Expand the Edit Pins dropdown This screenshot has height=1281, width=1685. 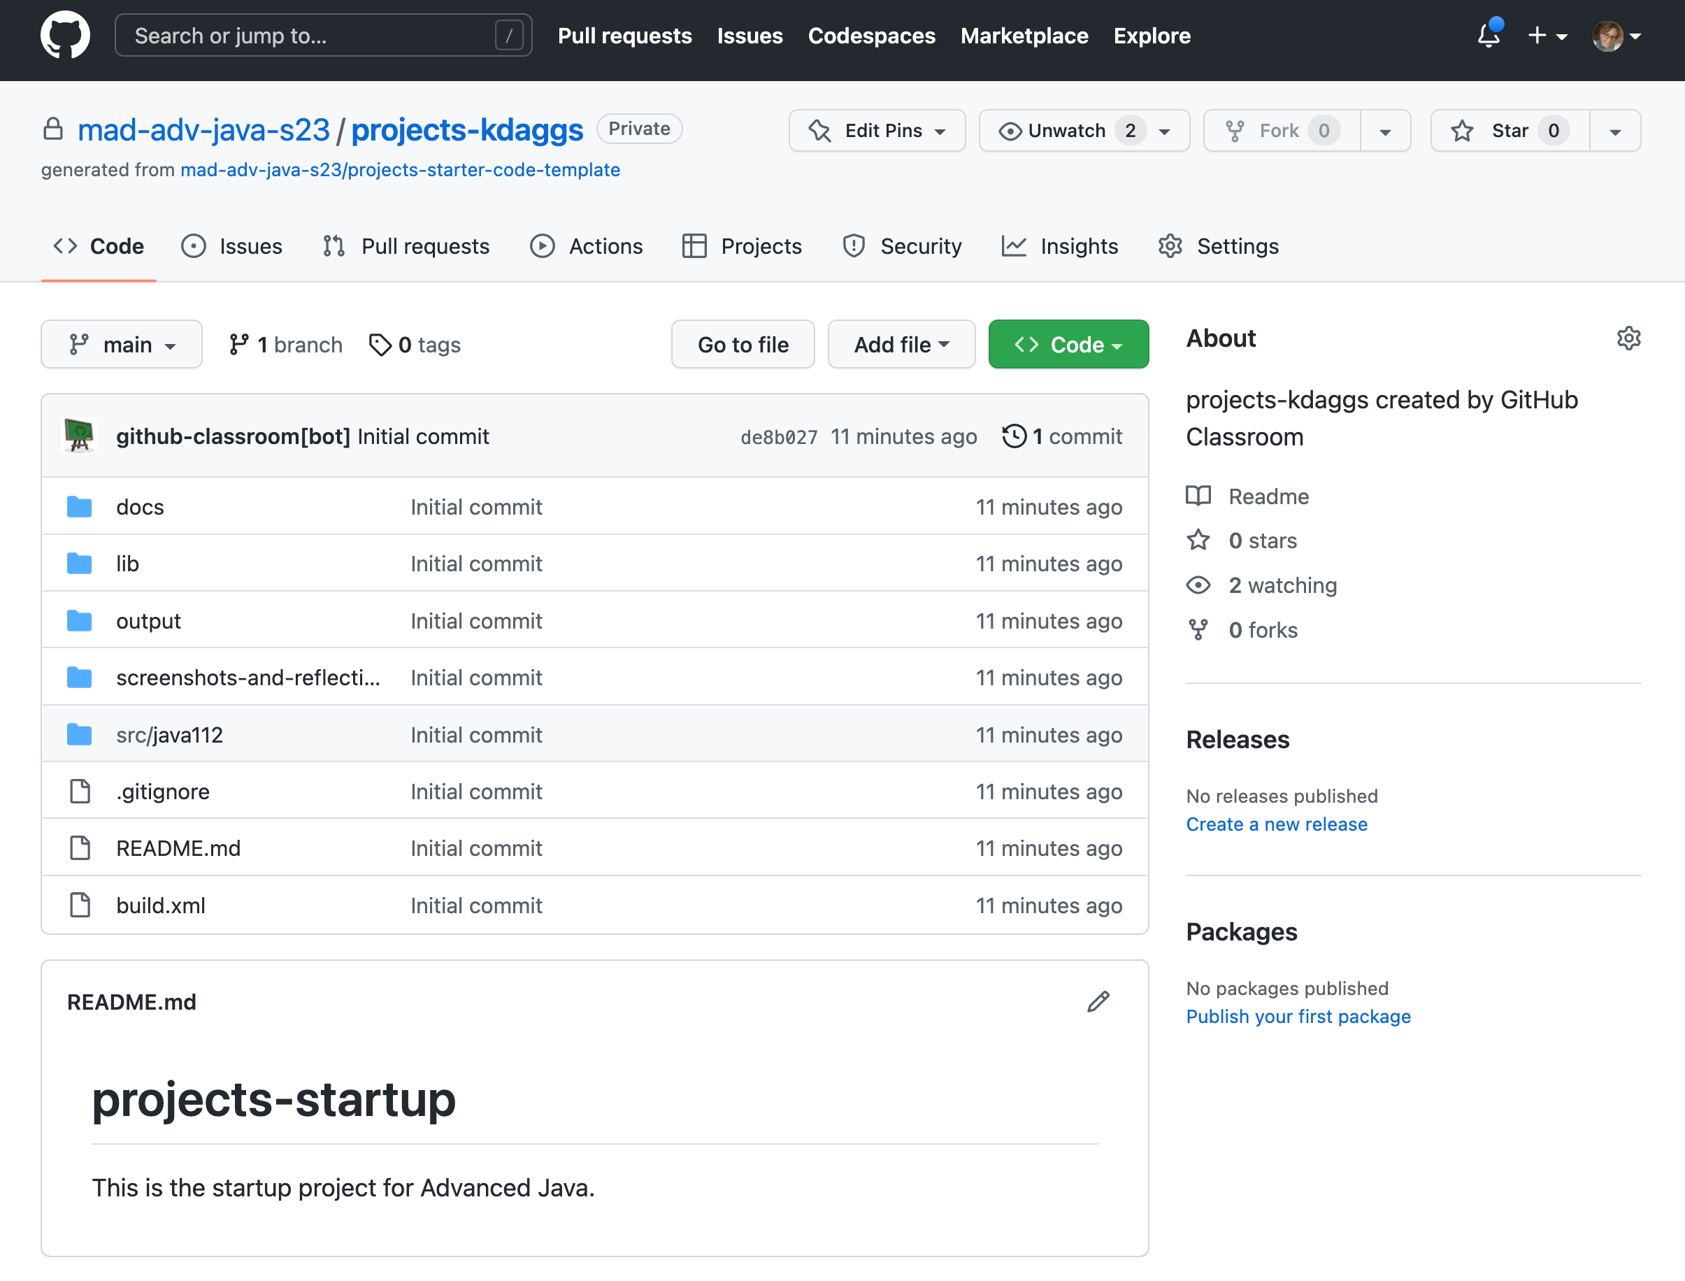tap(877, 130)
